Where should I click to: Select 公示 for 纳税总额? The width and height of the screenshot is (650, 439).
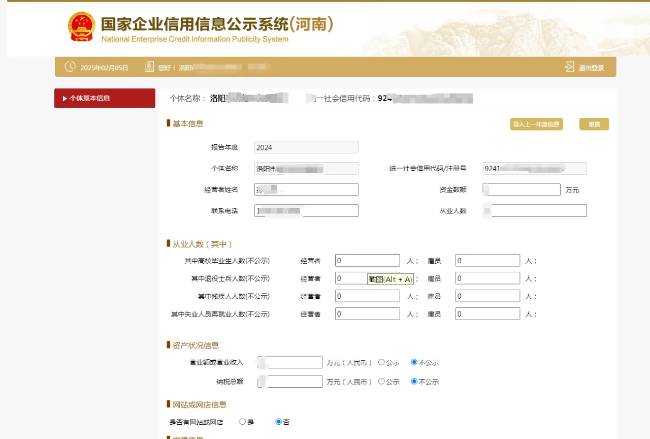(x=381, y=381)
